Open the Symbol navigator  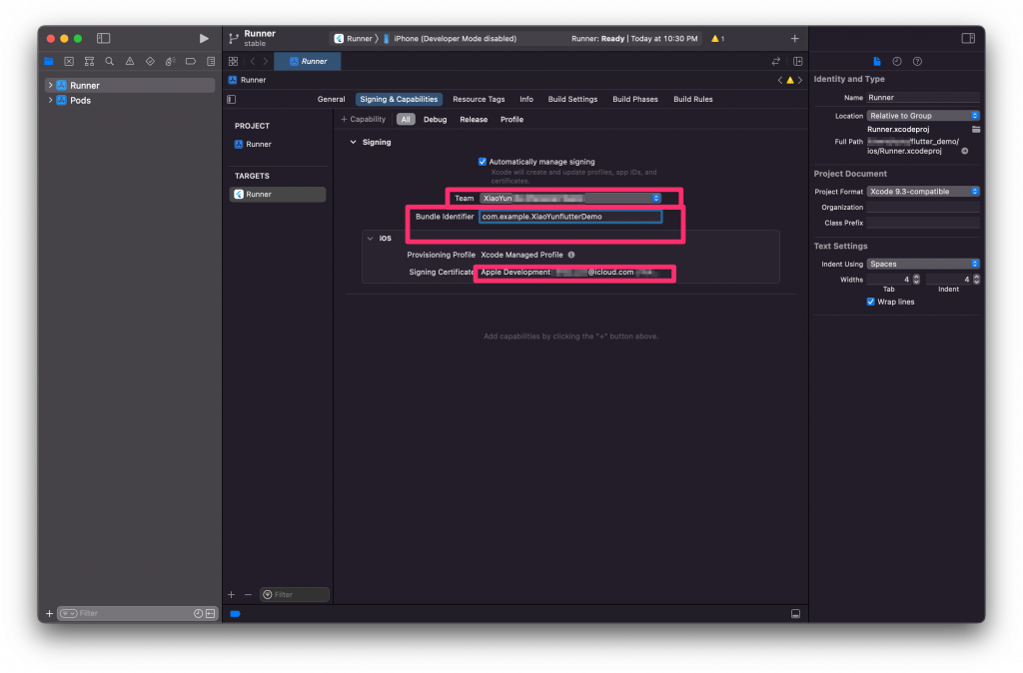coord(89,61)
